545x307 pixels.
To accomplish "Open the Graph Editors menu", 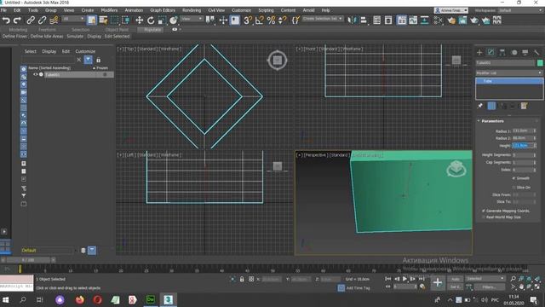I will tap(163, 10).
